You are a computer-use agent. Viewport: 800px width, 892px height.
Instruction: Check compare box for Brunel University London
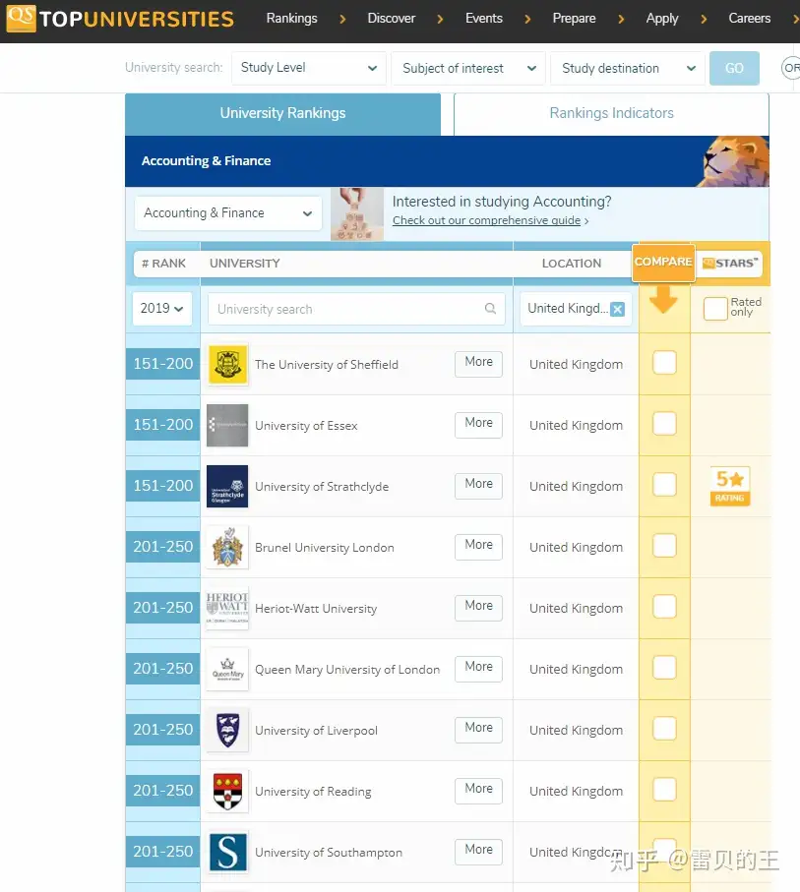[664, 545]
